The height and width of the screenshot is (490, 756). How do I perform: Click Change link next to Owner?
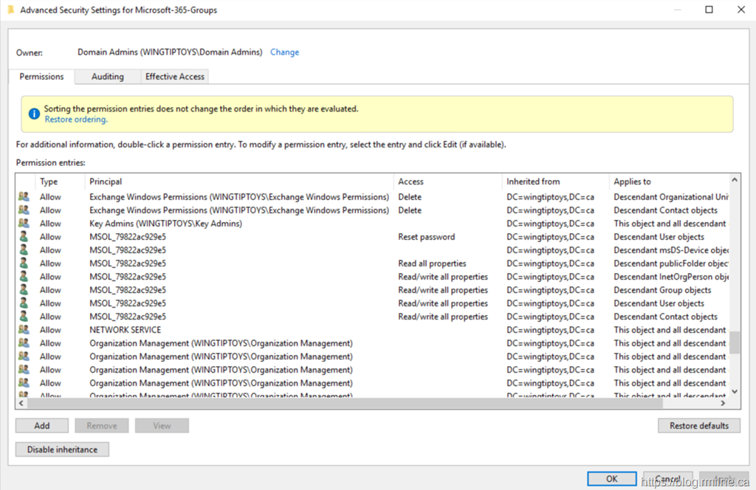point(284,52)
